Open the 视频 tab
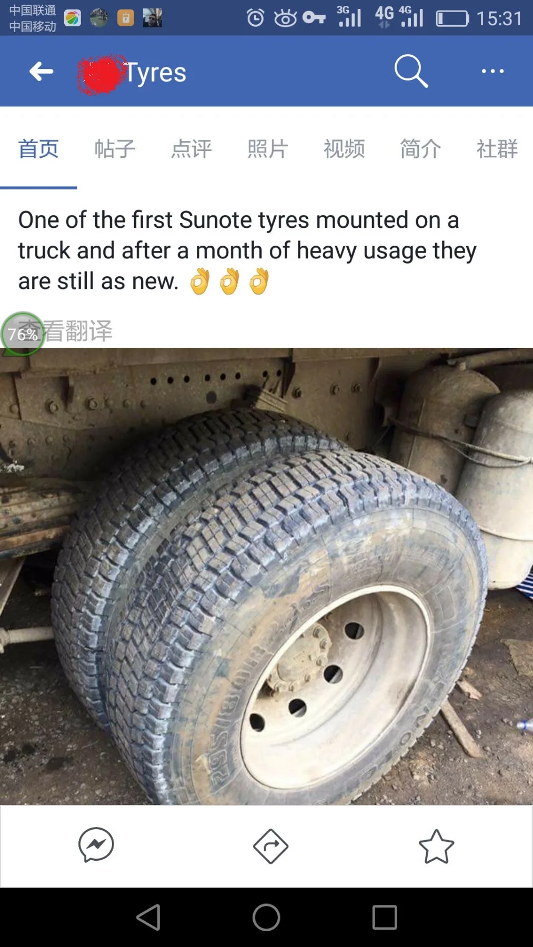Viewport: 533px width, 947px height. click(x=344, y=149)
